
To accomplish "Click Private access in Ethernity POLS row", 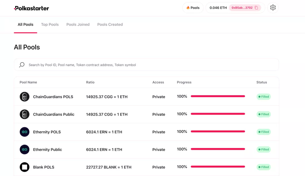I will [159, 132].
